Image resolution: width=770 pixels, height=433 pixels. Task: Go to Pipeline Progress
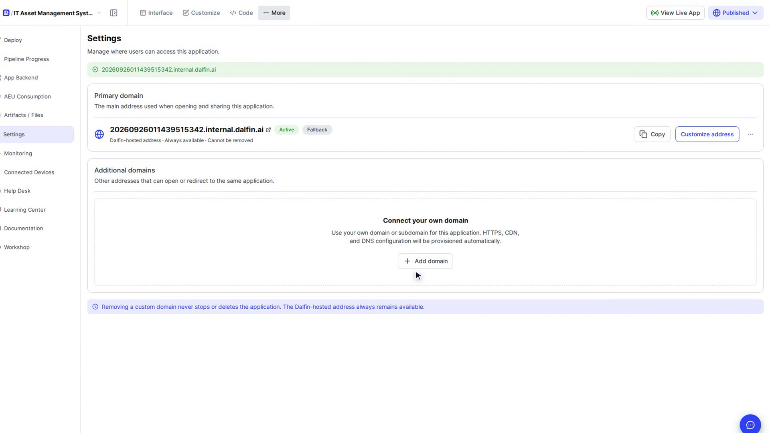pos(26,59)
